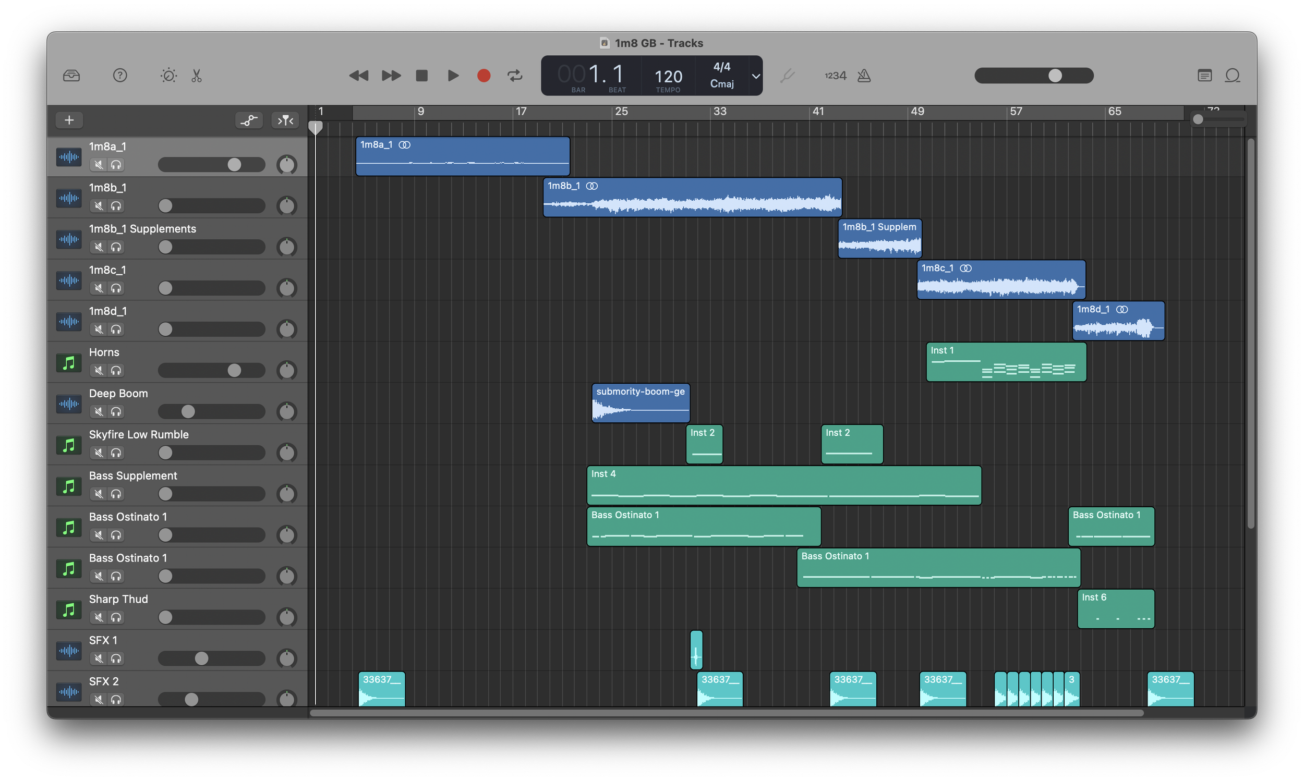Click the tempo value 120
The height and width of the screenshot is (781, 1304).
(x=668, y=77)
